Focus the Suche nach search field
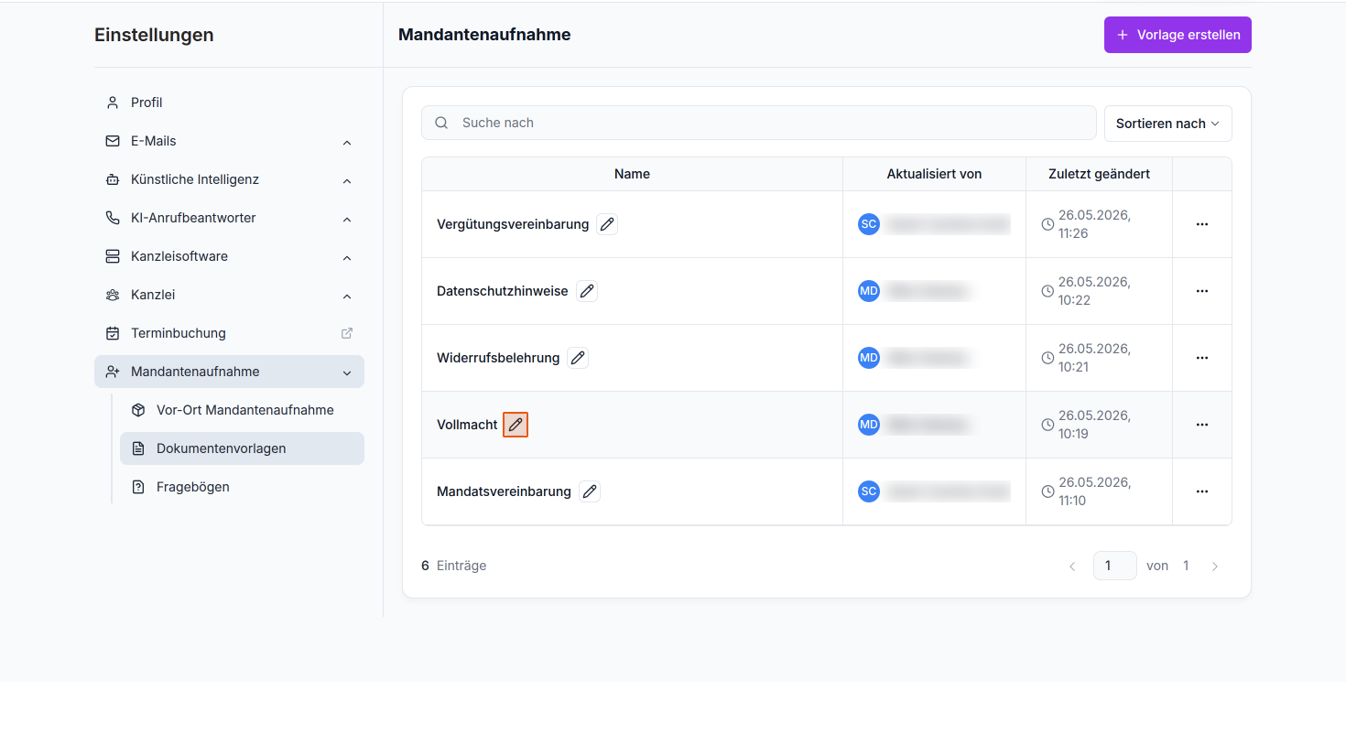1346x734 pixels. (x=758, y=123)
